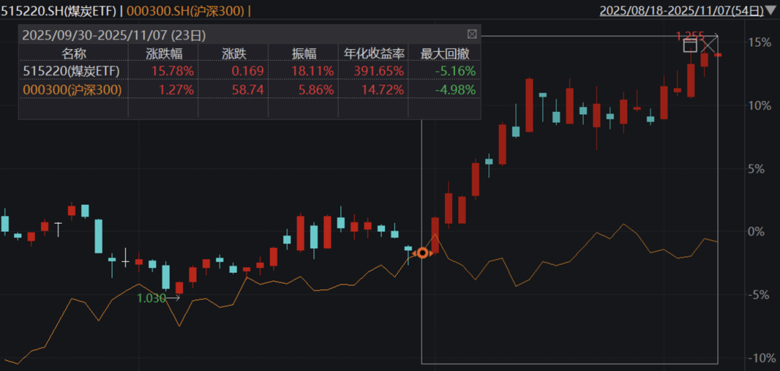Click the 5.86% amplitude cell
Viewport: 780px width, 371px height.
(317, 90)
